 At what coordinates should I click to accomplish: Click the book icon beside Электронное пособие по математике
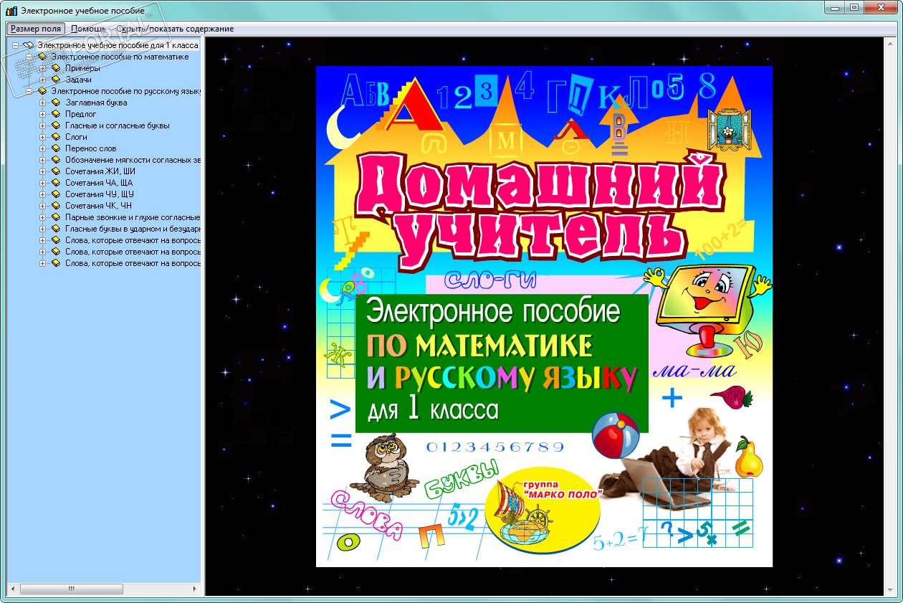[42, 57]
